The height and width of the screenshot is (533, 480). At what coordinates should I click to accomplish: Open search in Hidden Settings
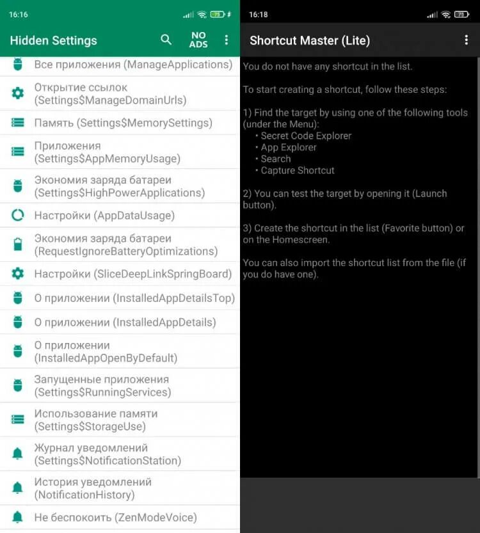tap(166, 40)
